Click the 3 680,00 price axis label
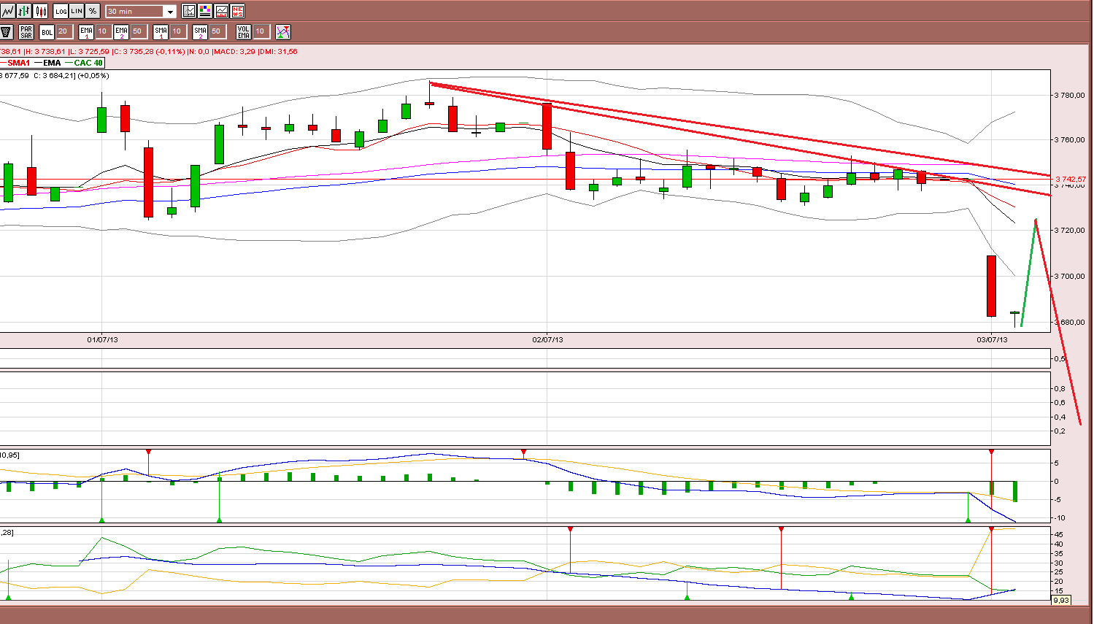 (1071, 323)
